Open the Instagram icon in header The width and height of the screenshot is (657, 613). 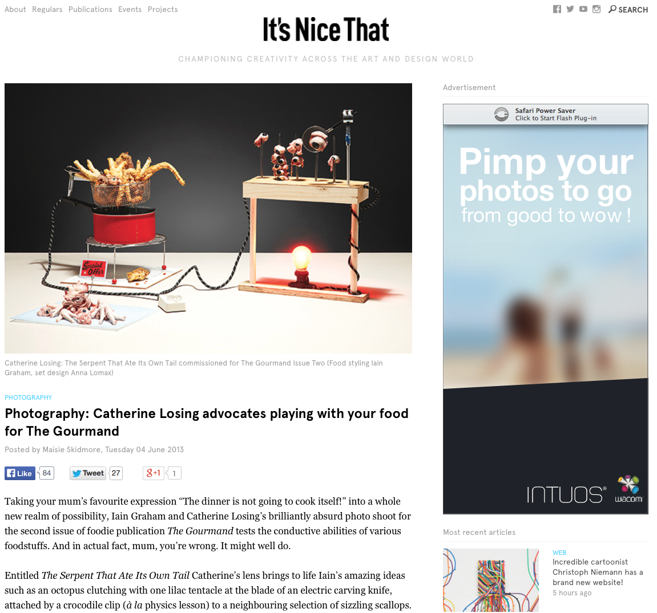tap(596, 9)
